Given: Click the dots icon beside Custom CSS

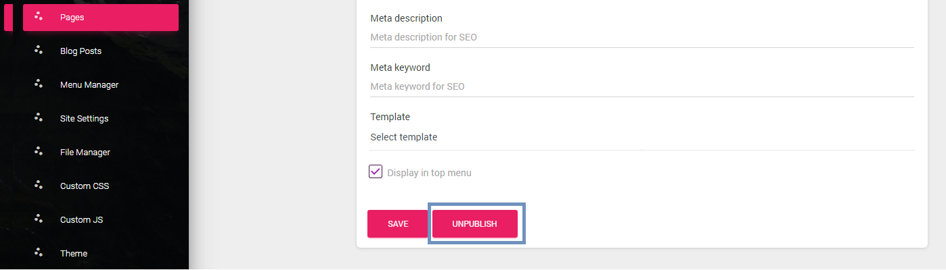Looking at the screenshot, I should click(39, 185).
